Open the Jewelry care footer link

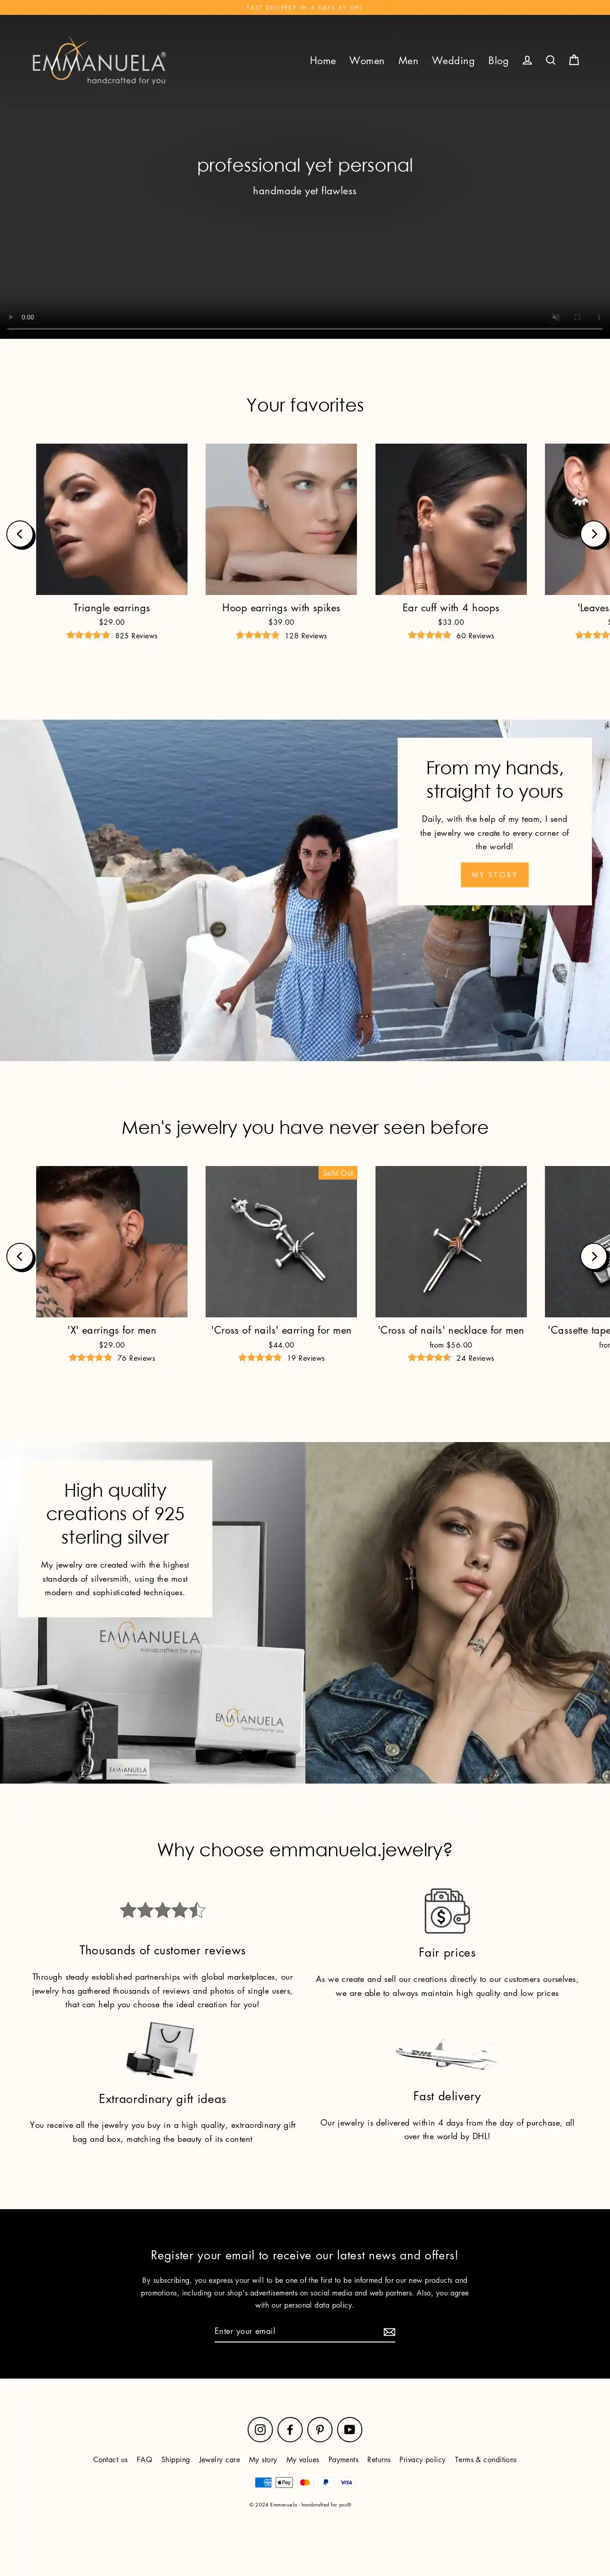219,2459
